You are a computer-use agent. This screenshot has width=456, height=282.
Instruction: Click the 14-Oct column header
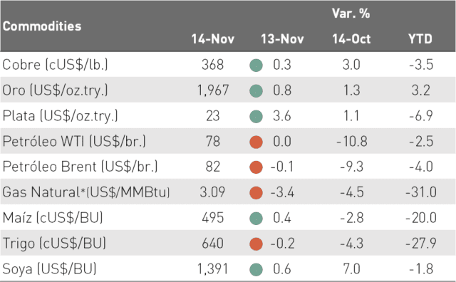(x=351, y=38)
